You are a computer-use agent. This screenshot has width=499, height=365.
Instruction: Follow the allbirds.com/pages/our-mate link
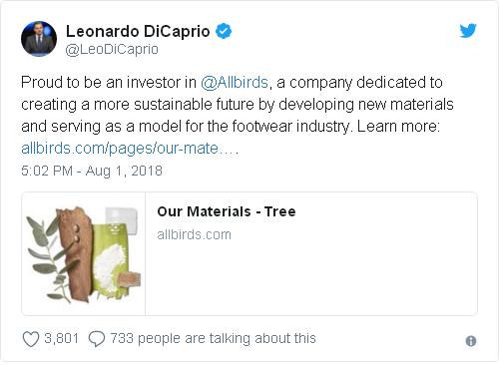point(130,149)
